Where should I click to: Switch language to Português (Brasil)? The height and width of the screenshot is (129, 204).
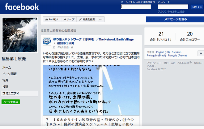(156, 56)
